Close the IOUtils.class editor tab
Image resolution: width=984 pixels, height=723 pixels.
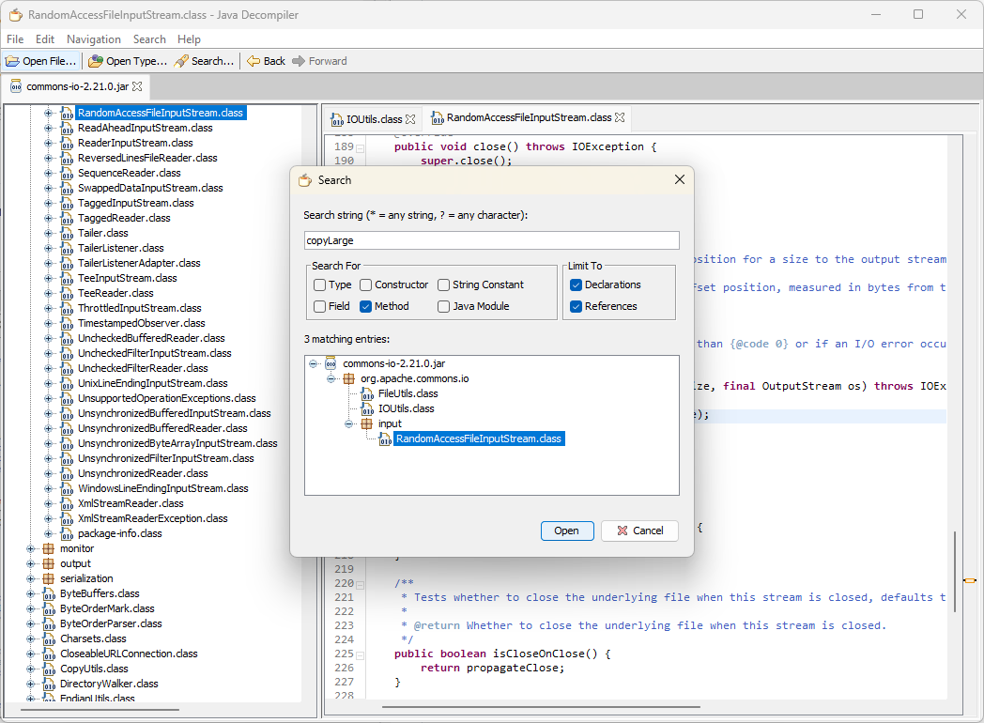410,119
